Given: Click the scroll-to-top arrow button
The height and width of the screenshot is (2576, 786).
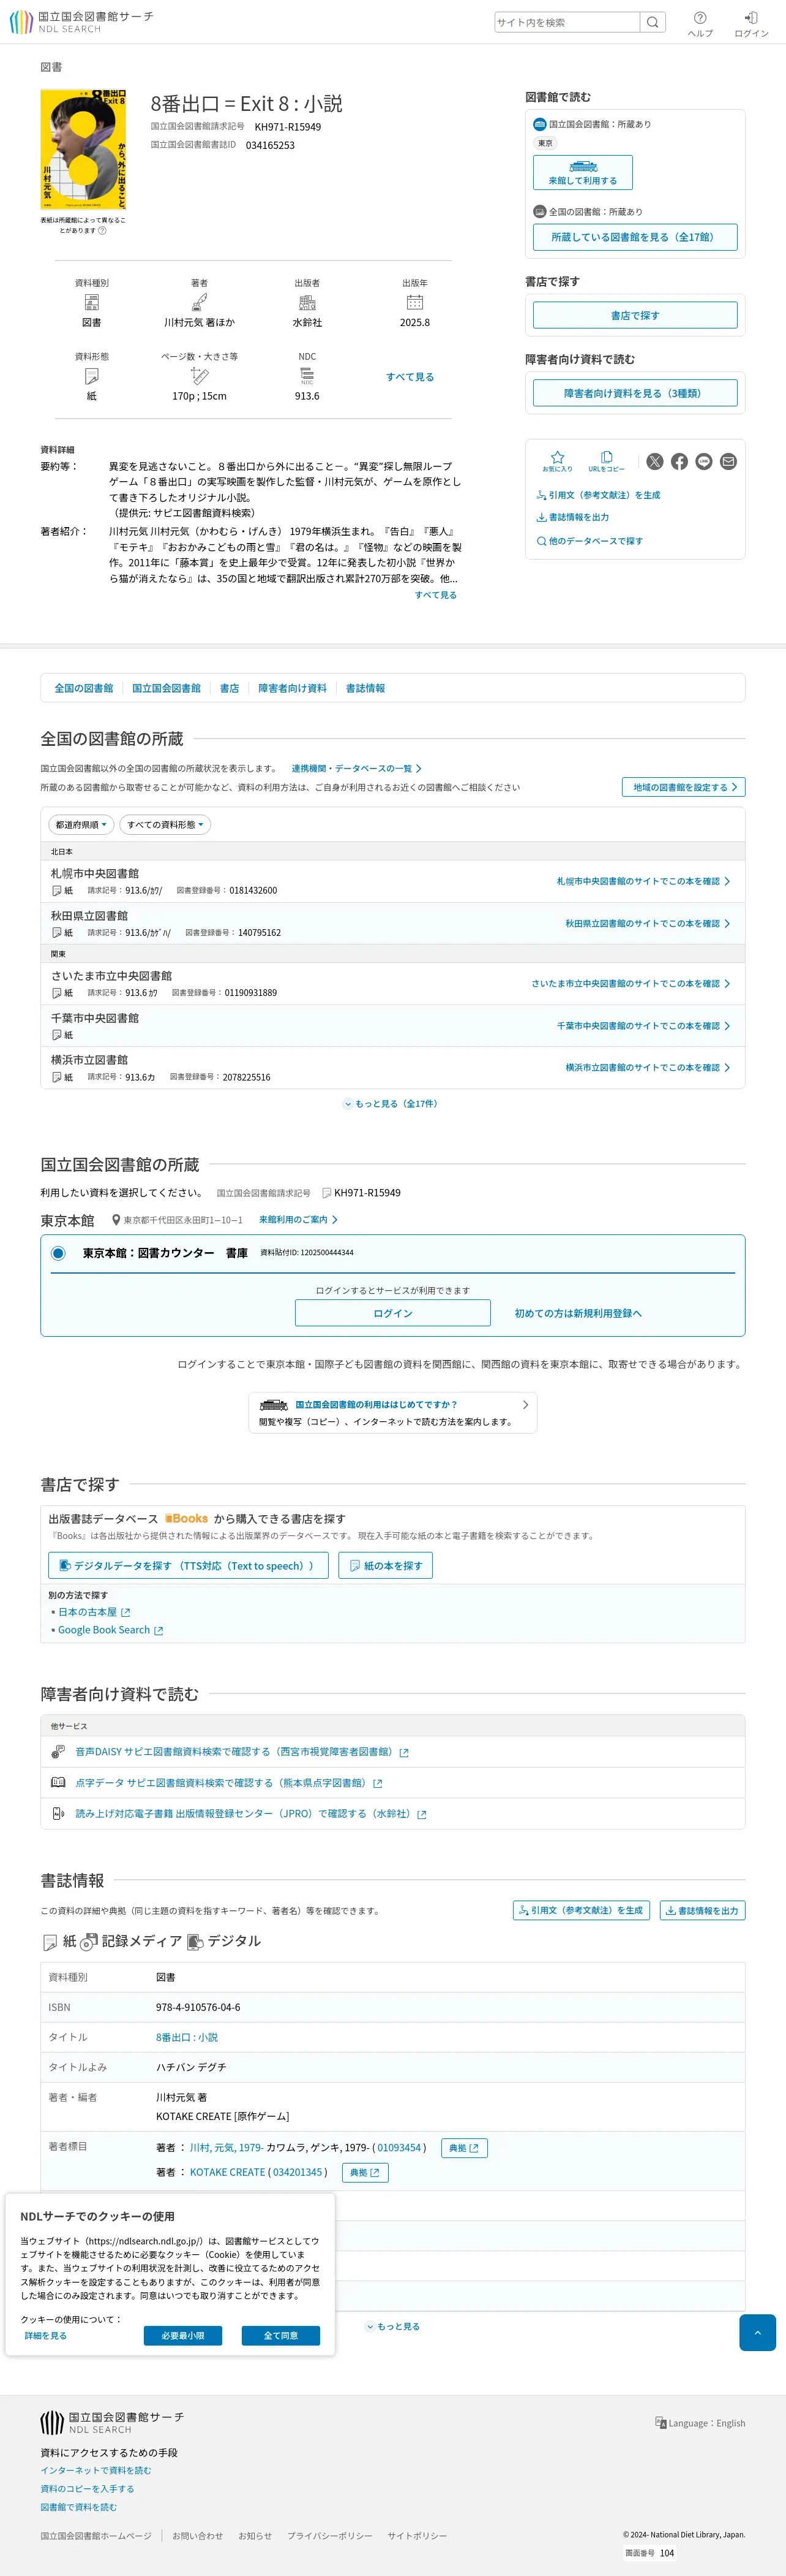Looking at the screenshot, I should [x=757, y=2332].
